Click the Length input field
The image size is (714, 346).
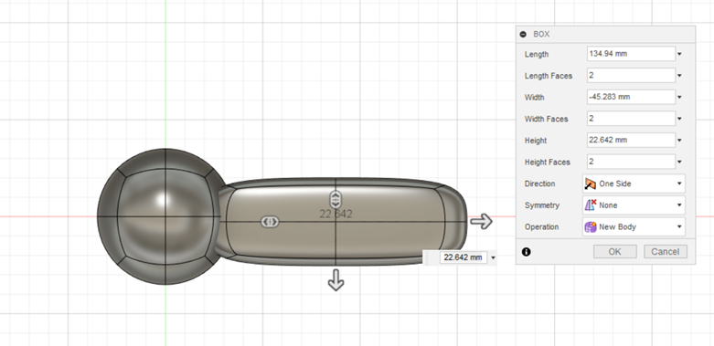pos(631,54)
